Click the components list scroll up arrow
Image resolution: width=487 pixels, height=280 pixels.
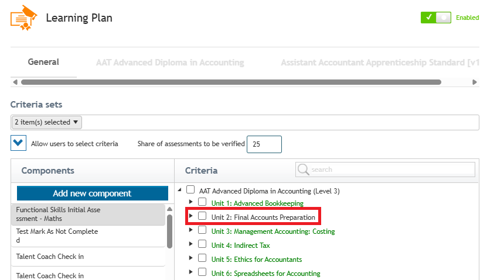coord(169,209)
